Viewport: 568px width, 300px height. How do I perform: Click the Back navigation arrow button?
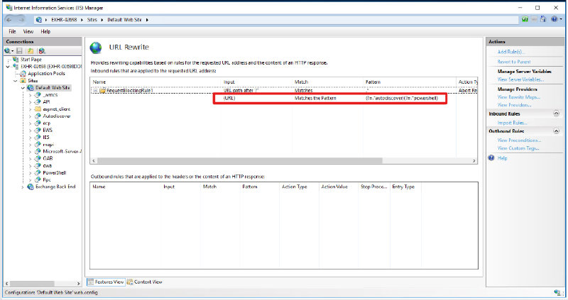click(x=9, y=19)
